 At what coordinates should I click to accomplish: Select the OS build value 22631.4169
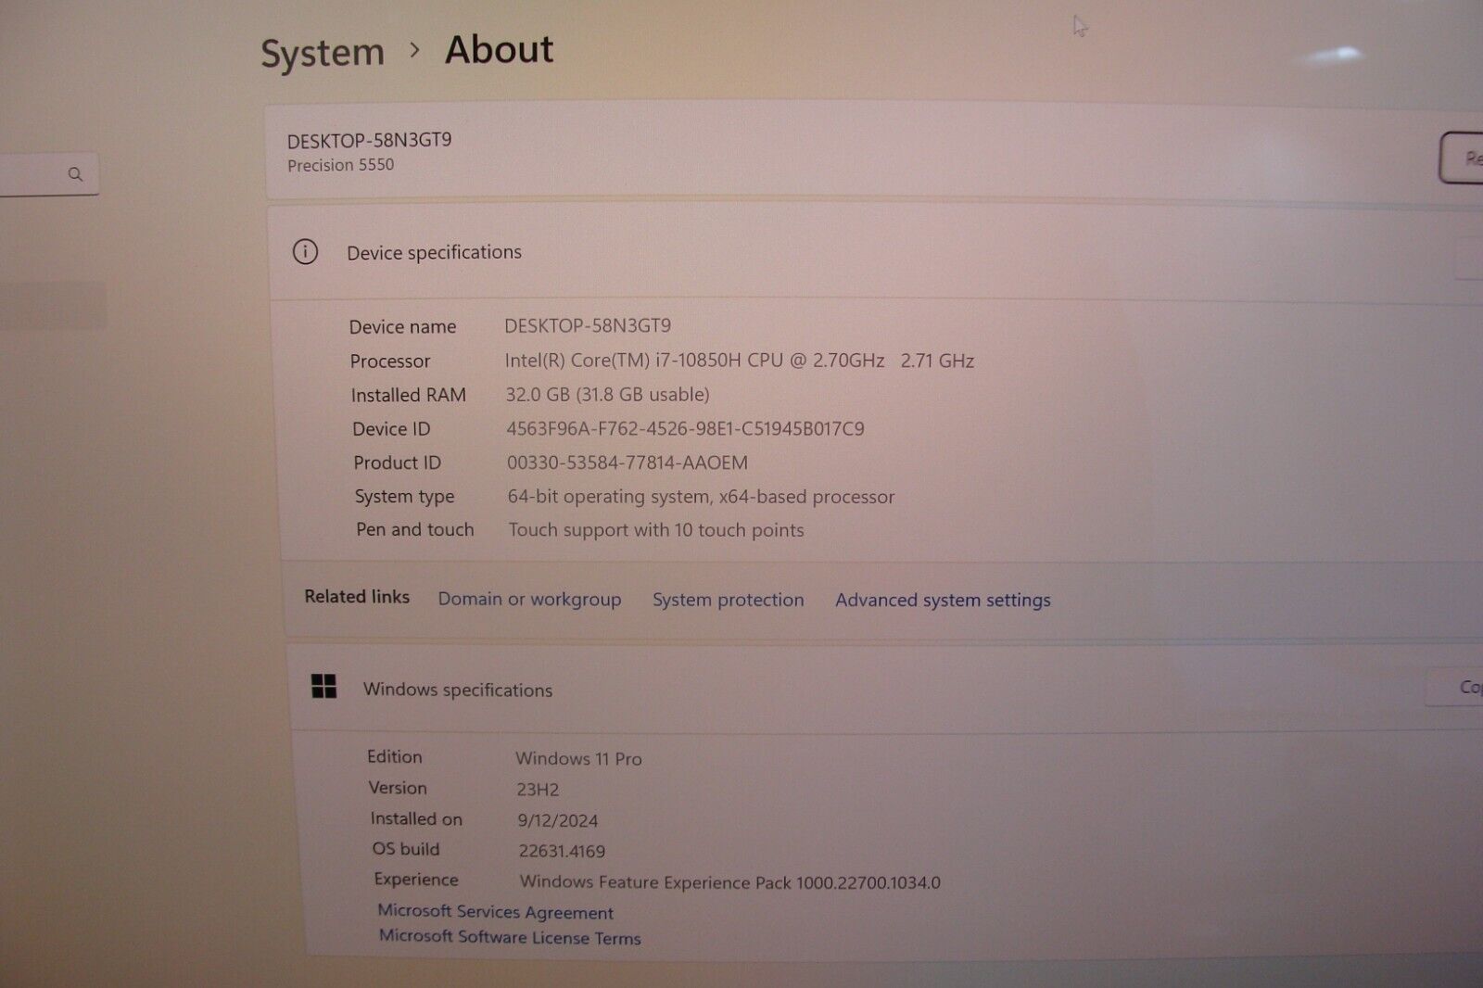point(562,851)
